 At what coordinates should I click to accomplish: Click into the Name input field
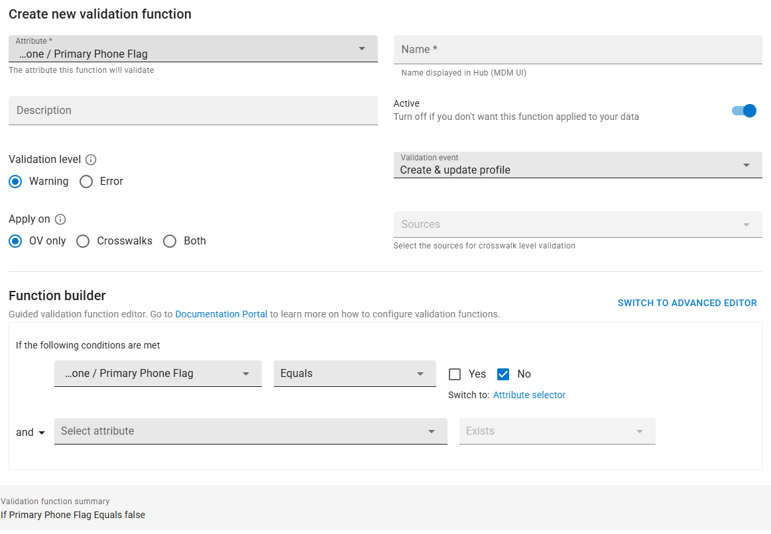577,50
